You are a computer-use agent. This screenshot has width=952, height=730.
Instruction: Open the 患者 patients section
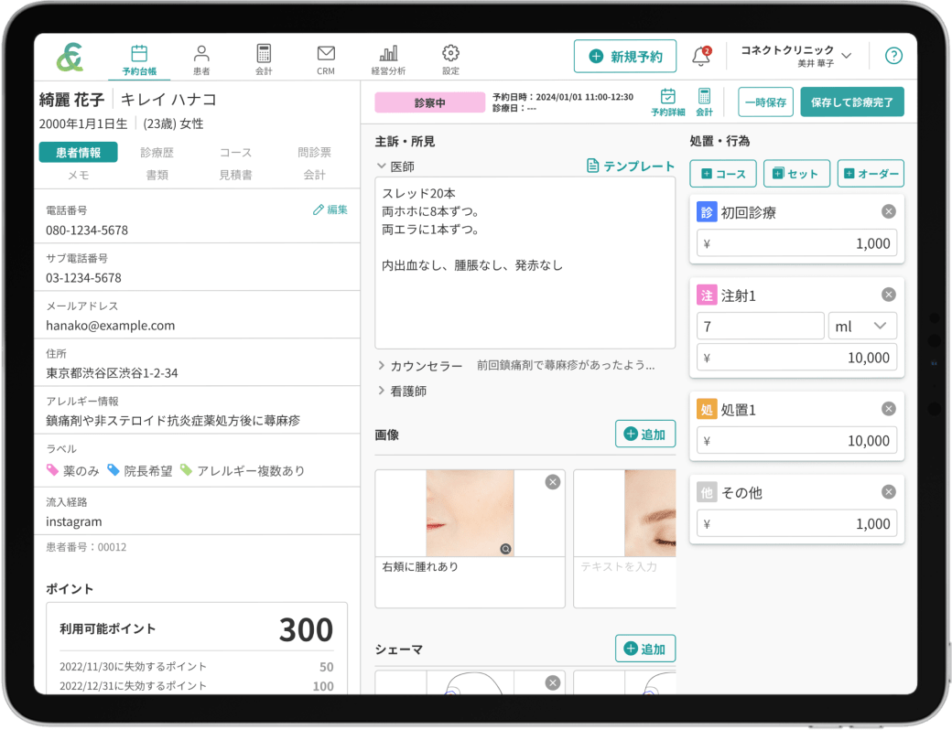tap(200, 56)
